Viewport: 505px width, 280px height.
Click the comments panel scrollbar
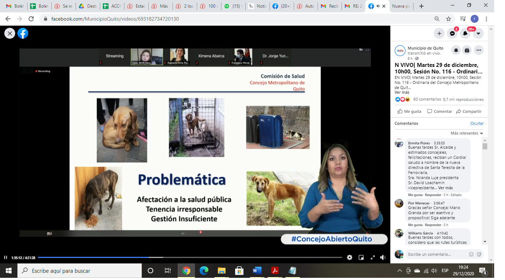[485, 146]
